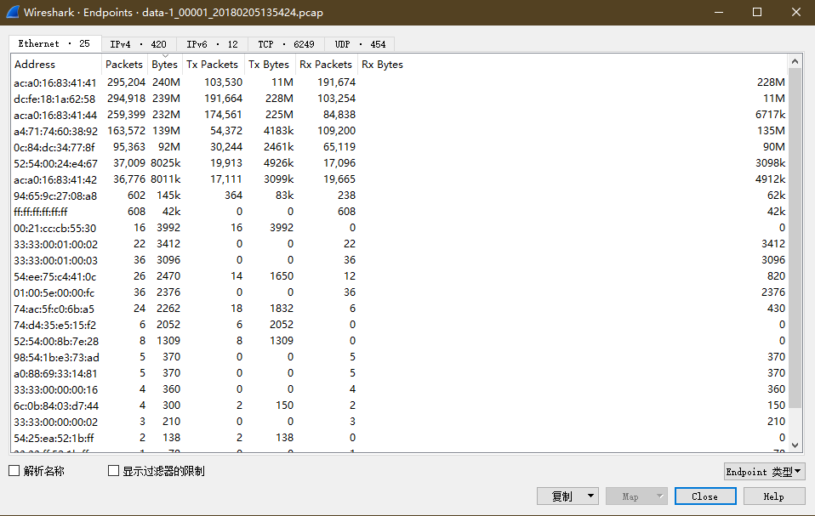Click the 65,119 Rx Packets cell
815x516 pixels.
(339, 147)
